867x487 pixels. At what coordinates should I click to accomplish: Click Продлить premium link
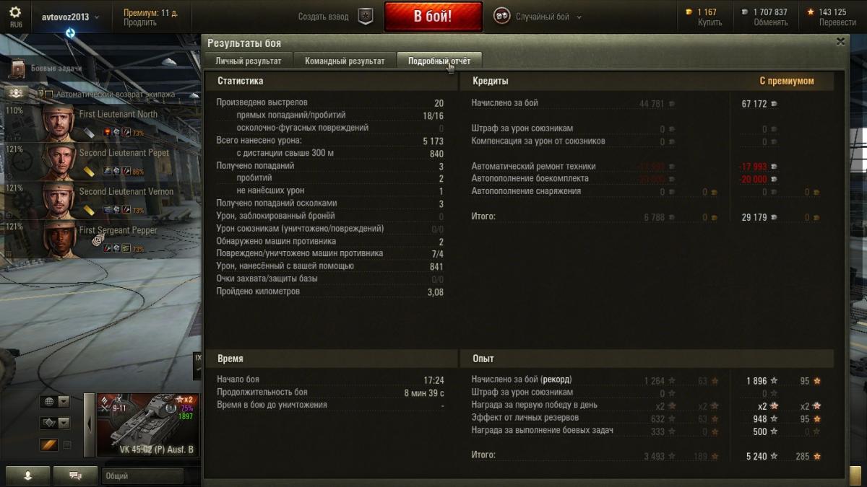click(139, 22)
